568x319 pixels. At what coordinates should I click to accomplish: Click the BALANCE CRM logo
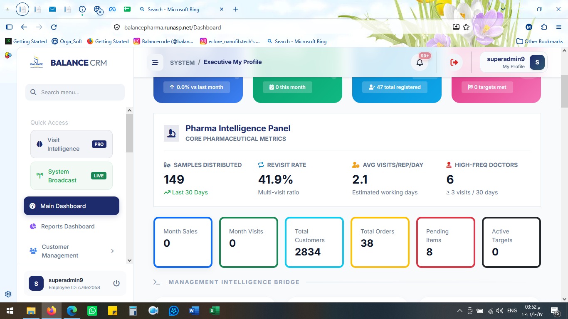69,63
